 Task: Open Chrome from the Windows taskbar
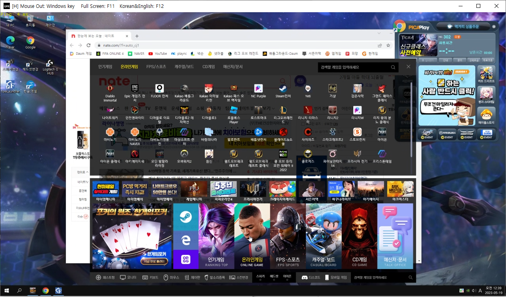pos(46,291)
